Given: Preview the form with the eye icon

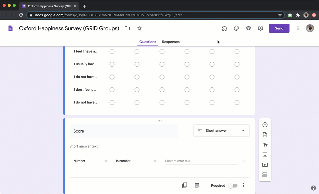Looking at the screenshot, I should pyautogui.click(x=248, y=28).
